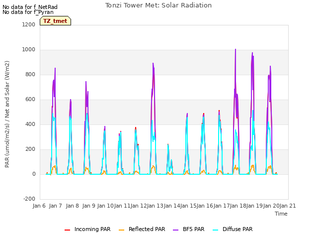
Task: Click the x-axis label Jan 7
Action: coord(56,206)
